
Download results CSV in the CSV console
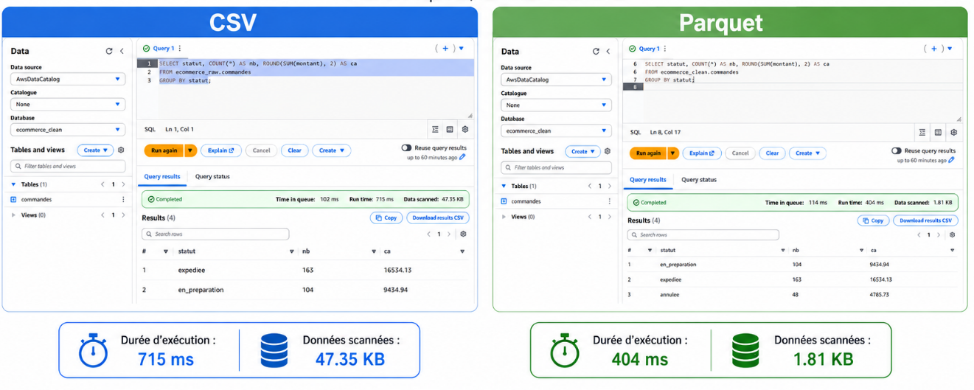point(438,217)
